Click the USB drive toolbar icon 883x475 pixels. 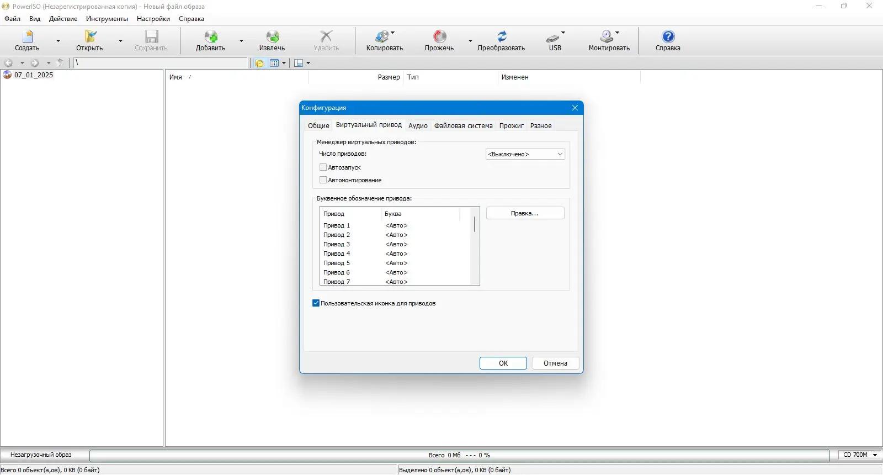pyautogui.click(x=552, y=38)
